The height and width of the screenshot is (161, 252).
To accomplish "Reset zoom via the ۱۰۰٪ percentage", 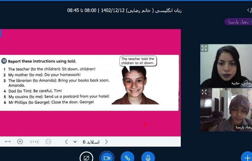I will coord(34,142).
